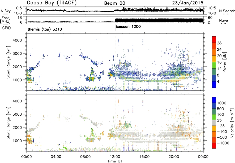Click the bright blue bottom power color band
The height and width of the screenshot is (163, 235).
[214, 84]
